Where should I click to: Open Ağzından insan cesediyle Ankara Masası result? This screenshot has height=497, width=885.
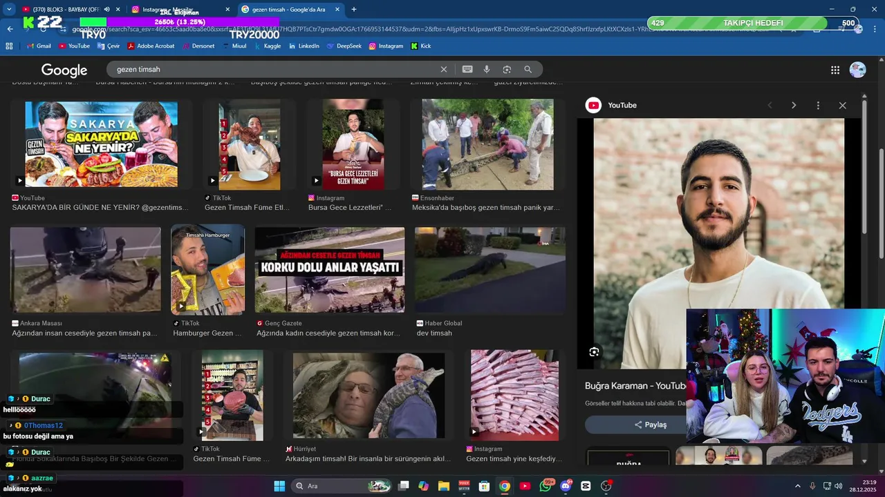pyautogui.click(x=84, y=333)
